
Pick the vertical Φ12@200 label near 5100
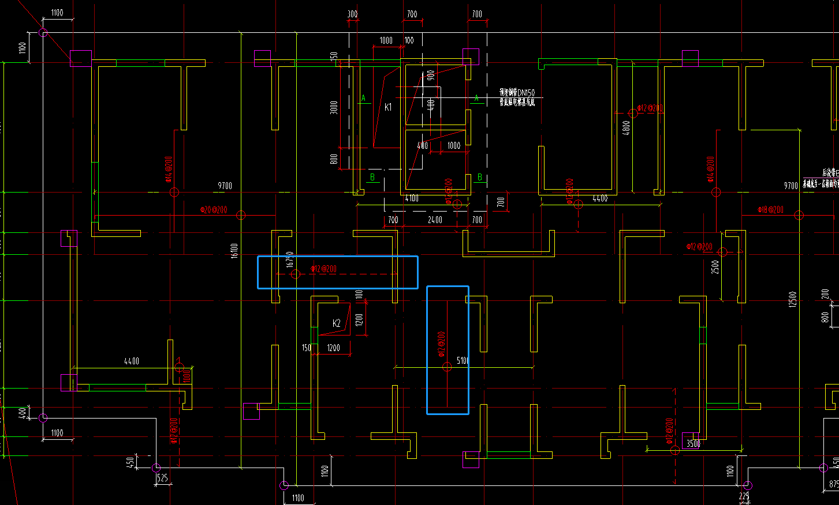[442, 344]
